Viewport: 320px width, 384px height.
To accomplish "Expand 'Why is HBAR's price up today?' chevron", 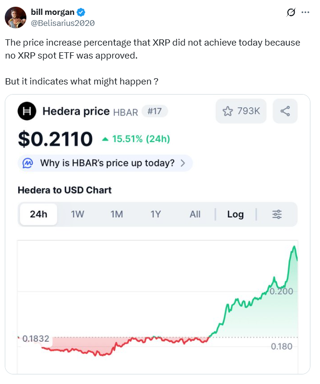I will 182,163.
